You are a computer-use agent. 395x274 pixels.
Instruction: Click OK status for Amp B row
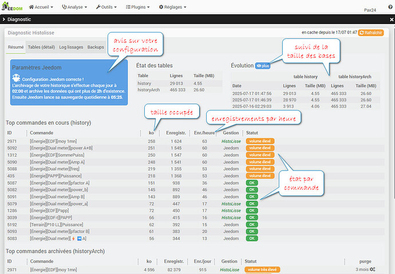[252, 197]
